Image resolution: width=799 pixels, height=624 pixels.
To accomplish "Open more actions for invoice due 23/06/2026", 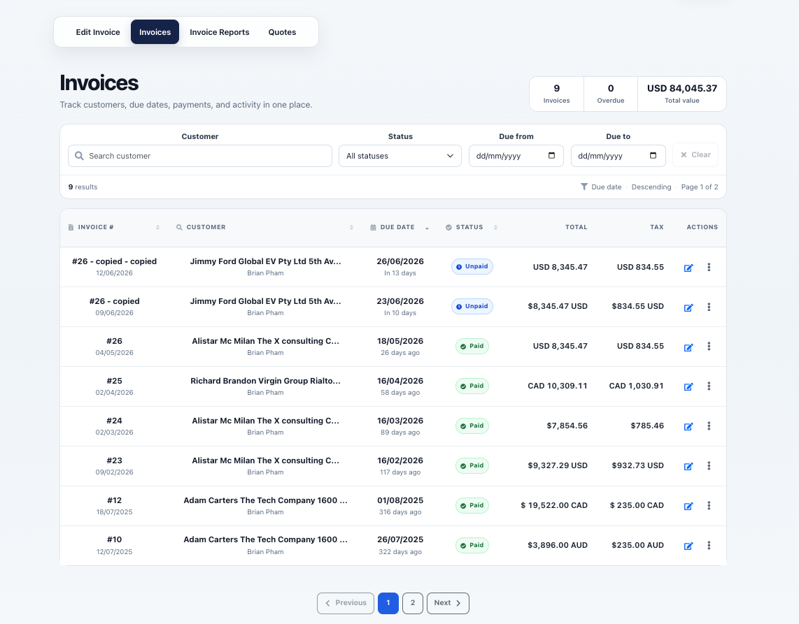I will (x=709, y=307).
